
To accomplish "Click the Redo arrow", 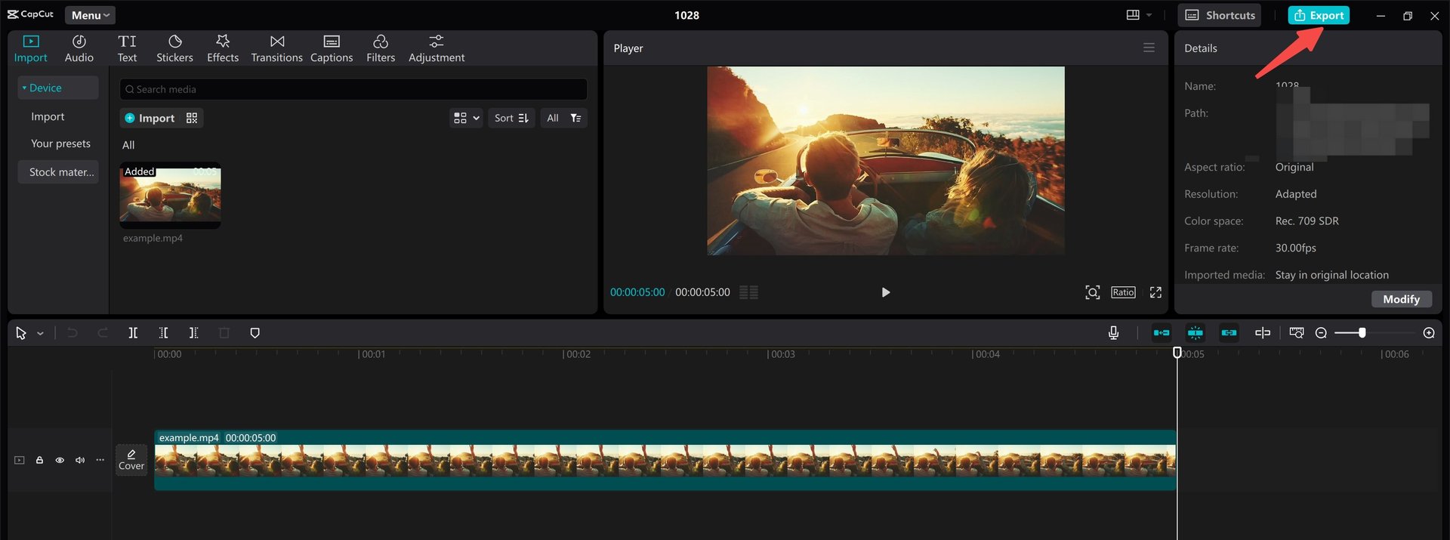I will (103, 333).
